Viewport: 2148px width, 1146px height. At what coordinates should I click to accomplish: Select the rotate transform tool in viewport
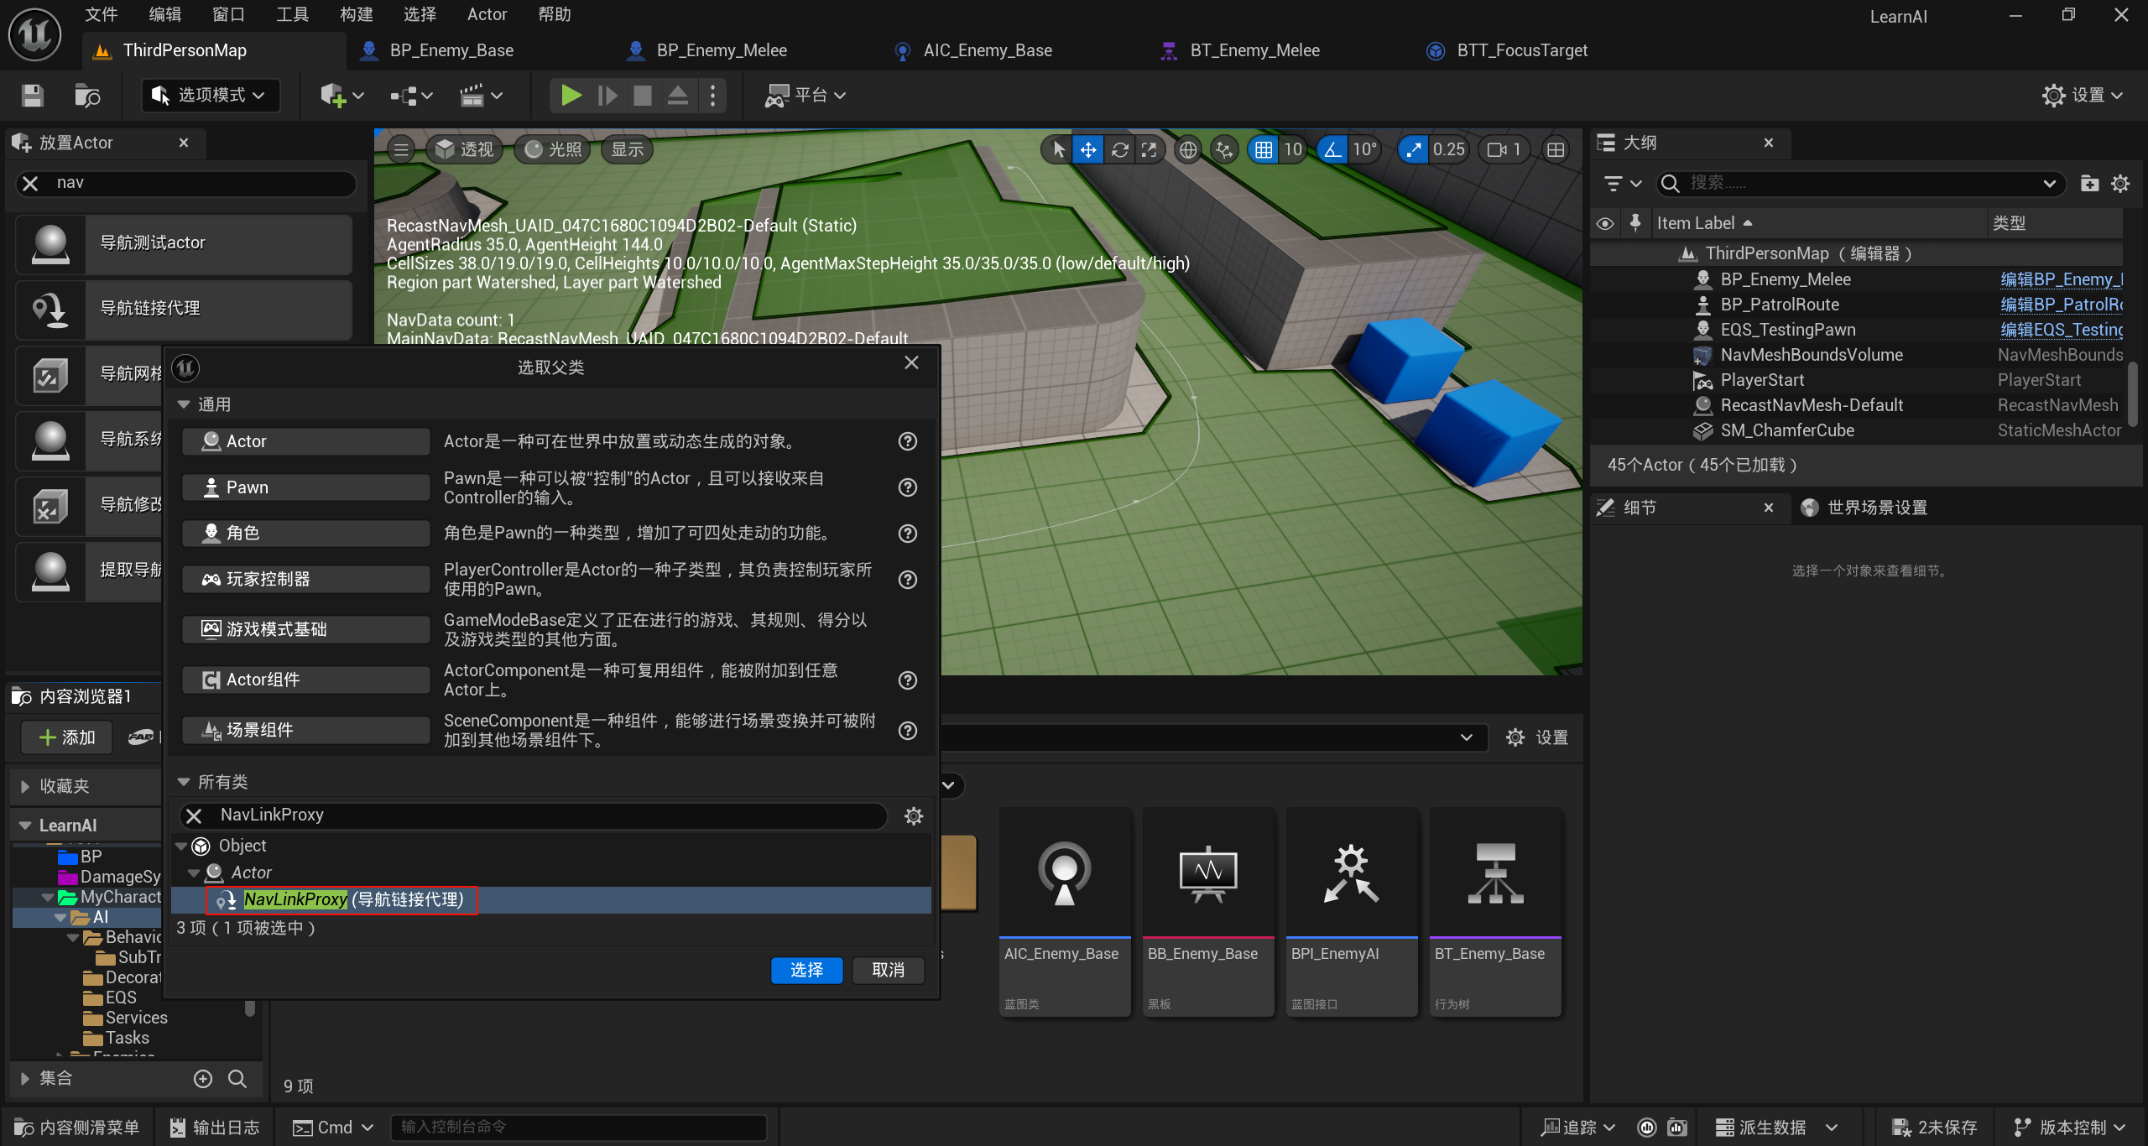1119,149
